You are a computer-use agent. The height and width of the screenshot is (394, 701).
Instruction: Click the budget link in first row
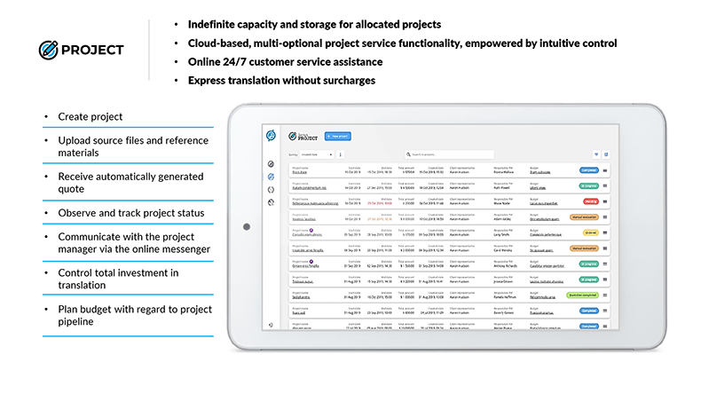coord(540,172)
